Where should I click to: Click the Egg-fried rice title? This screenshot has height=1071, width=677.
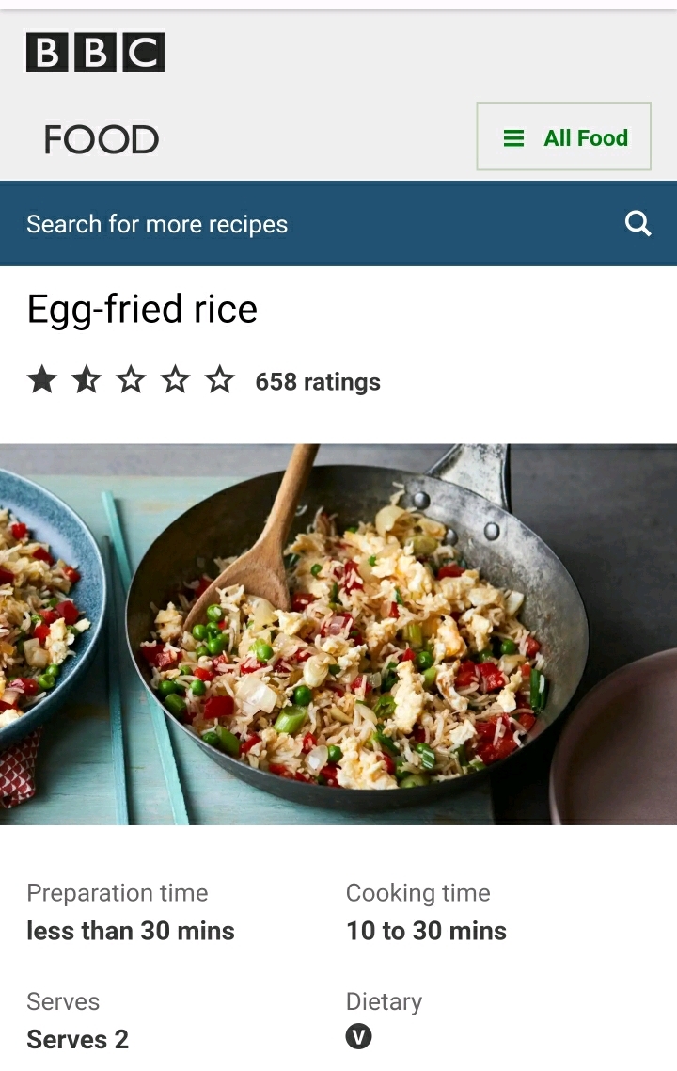(142, 309)
